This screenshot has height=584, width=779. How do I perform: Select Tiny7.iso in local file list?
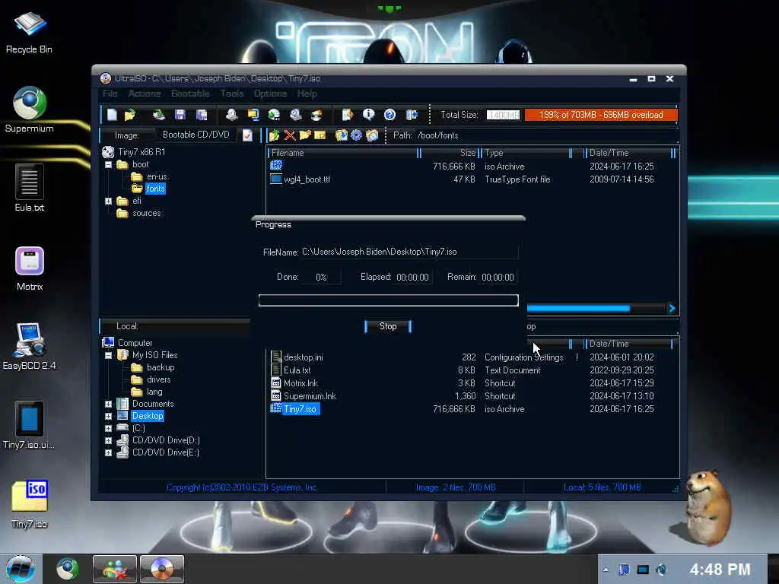pyautogui.click(x=300, y=409)
